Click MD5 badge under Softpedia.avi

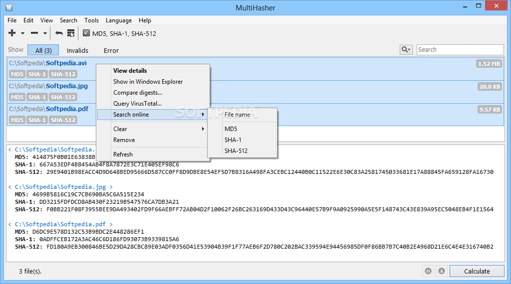(x=17, y=74)
